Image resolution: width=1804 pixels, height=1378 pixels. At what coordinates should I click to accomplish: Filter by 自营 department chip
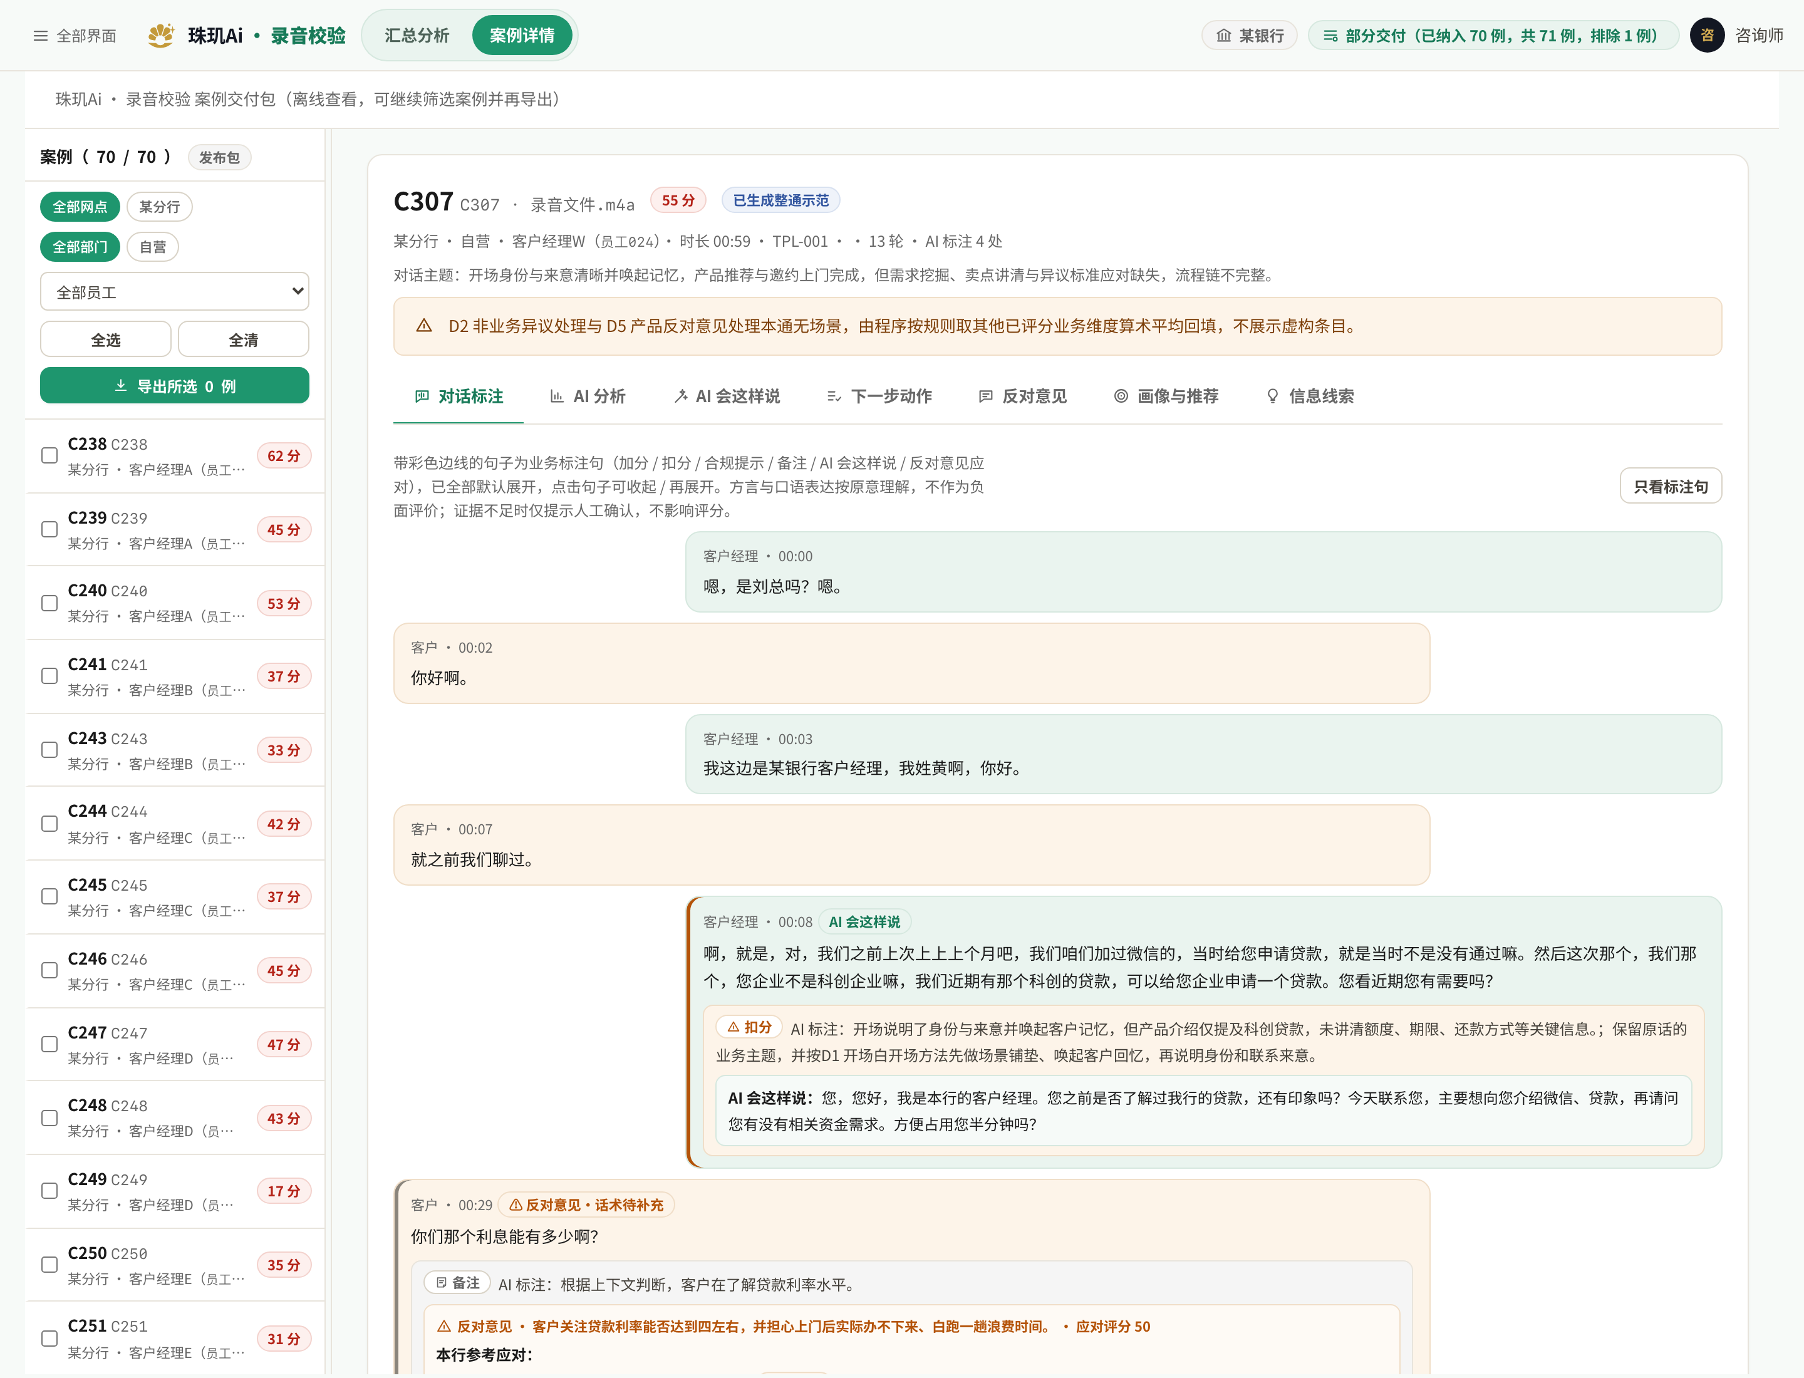tap(153, 247)
